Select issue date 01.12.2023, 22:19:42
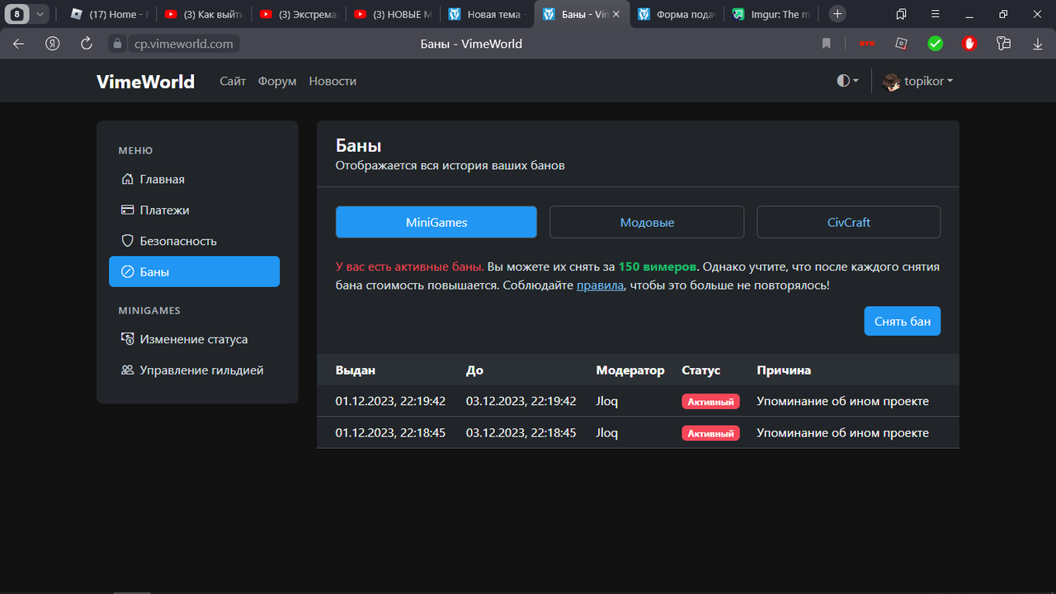Image resolution: width=1056 pixels, height=594 pixels. click(x=390, y=401)
